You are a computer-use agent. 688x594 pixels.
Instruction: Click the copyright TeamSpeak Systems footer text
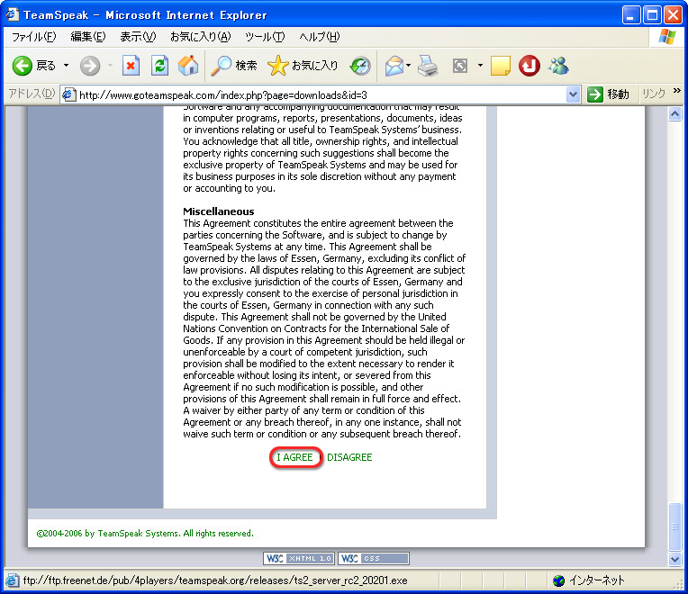[145, 533]
